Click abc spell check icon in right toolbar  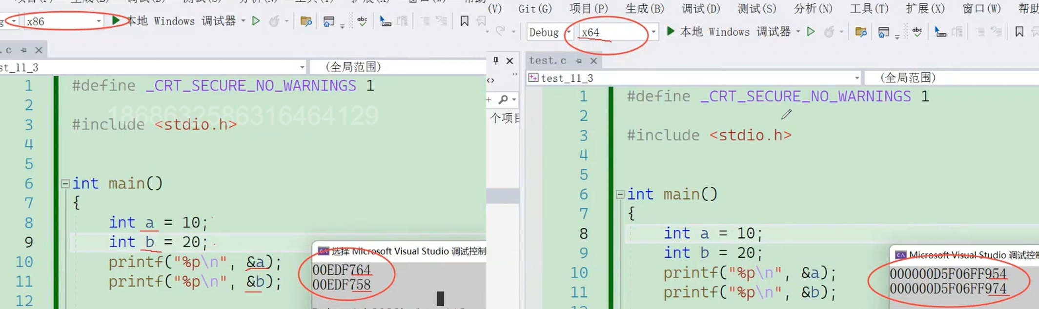click(x=917, y=31)
